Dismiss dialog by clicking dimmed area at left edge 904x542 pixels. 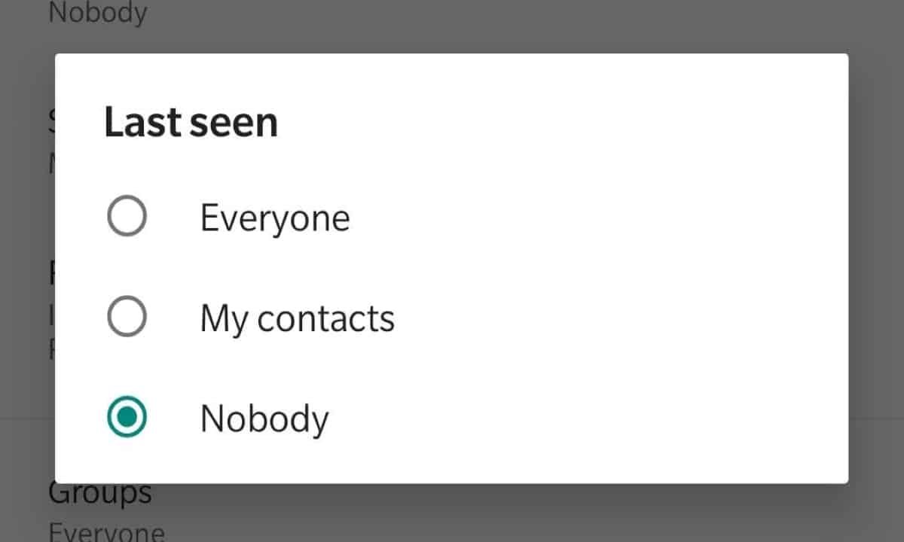click(x=26, y=271)
